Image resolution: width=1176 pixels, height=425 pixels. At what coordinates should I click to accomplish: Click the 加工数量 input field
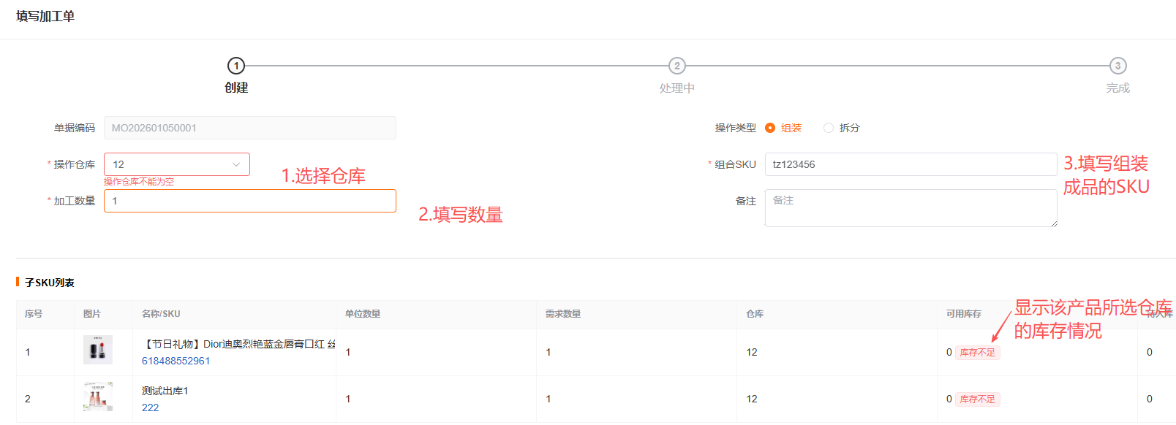[x=249, y=201]
